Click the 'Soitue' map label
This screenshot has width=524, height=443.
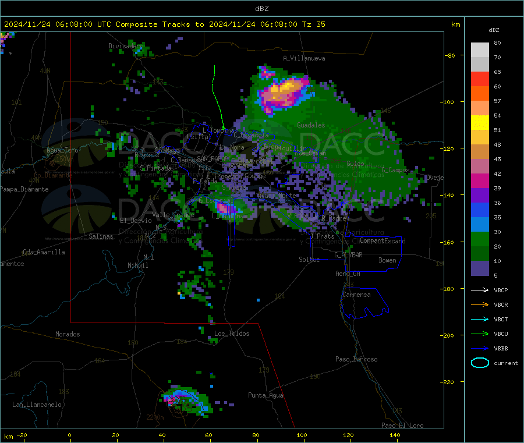point(309,260)
